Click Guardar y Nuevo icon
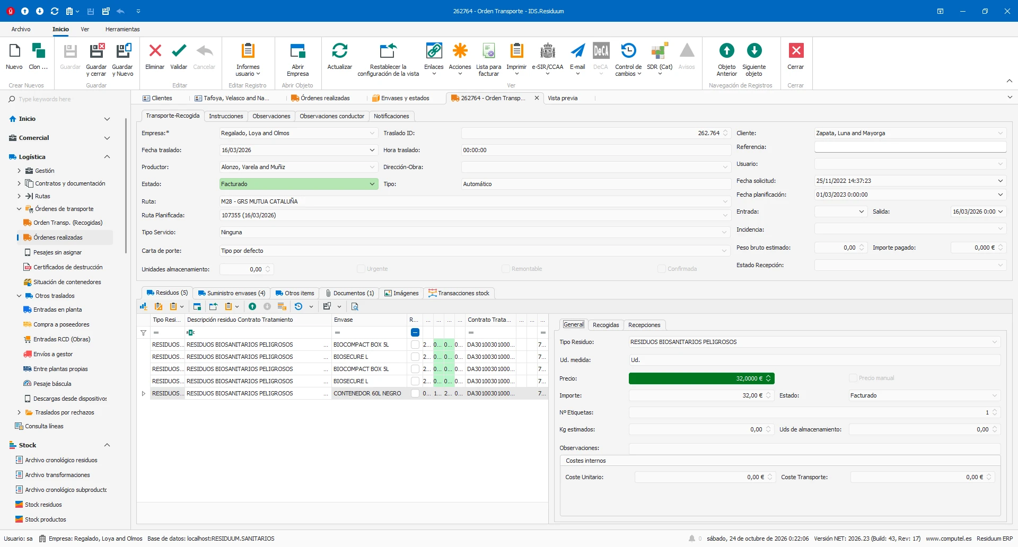1018x547 pixels. pyautogui.click(x=123, y=51)
